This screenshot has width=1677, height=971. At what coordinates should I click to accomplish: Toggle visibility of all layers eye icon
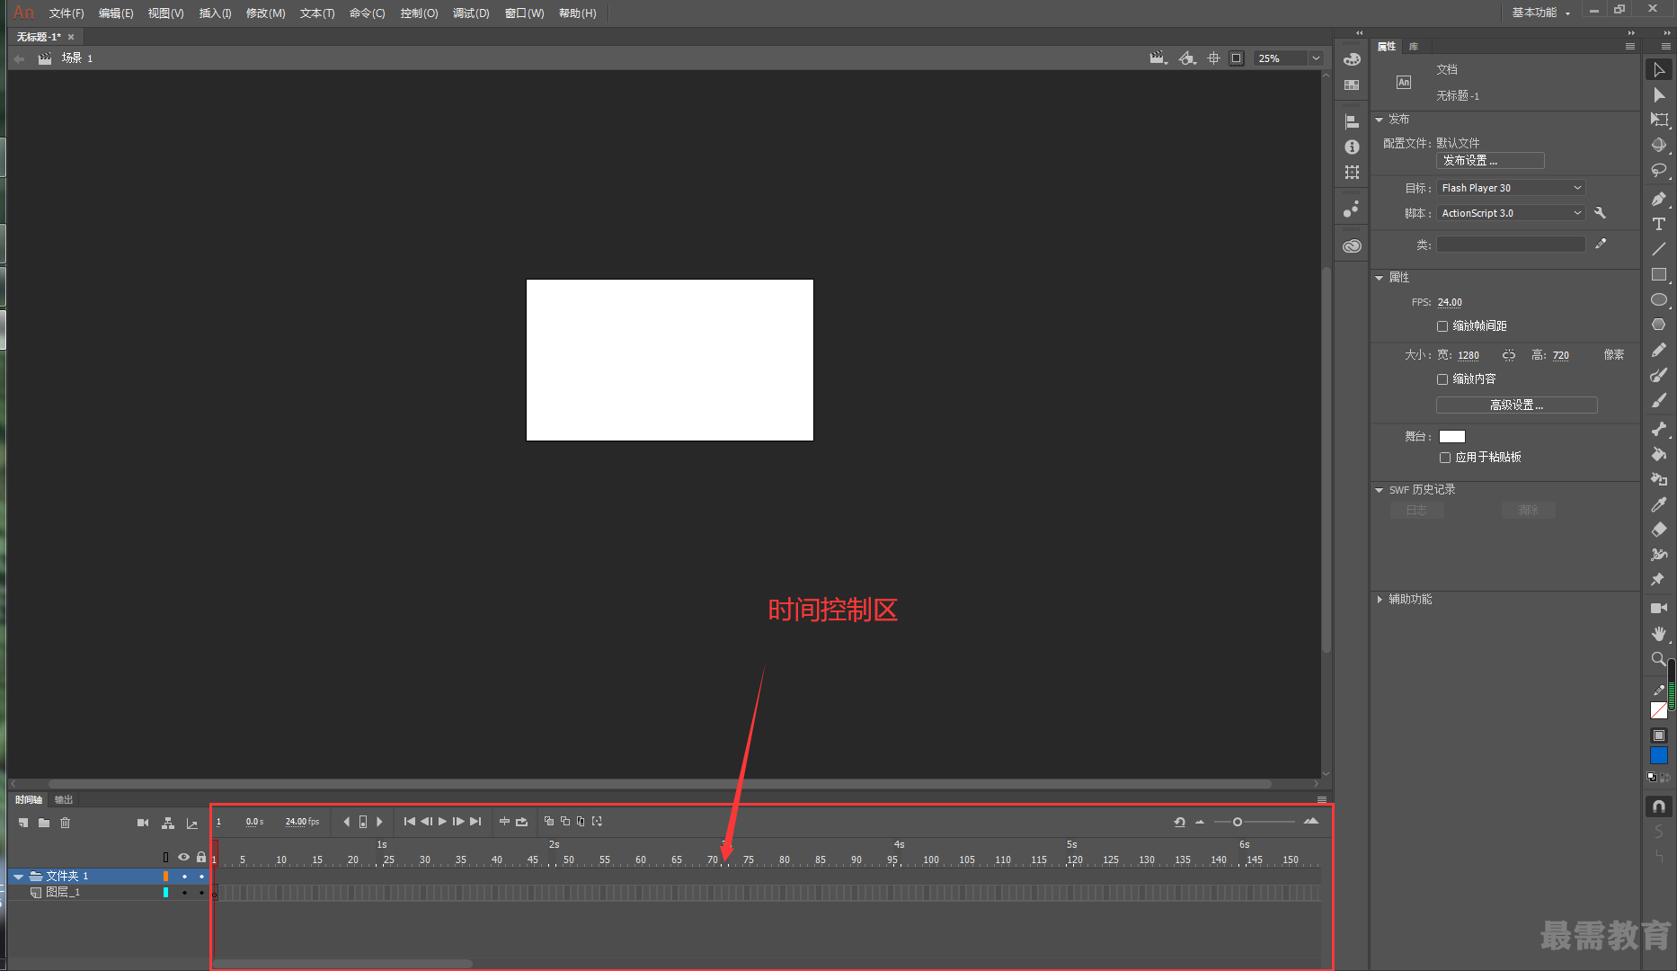click(183, 857)
